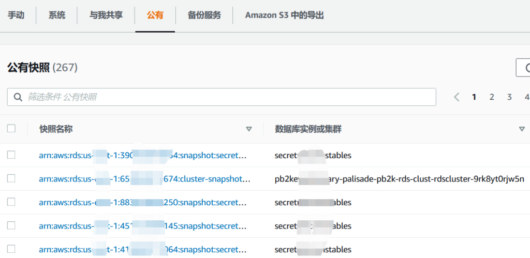Open the cluster-snapshot ARN link

coord(144,179)
